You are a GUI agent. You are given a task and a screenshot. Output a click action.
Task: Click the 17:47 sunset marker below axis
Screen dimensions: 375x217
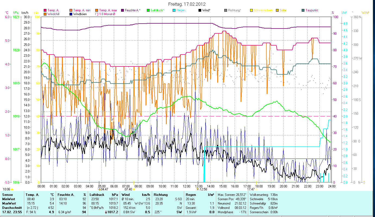251,189
